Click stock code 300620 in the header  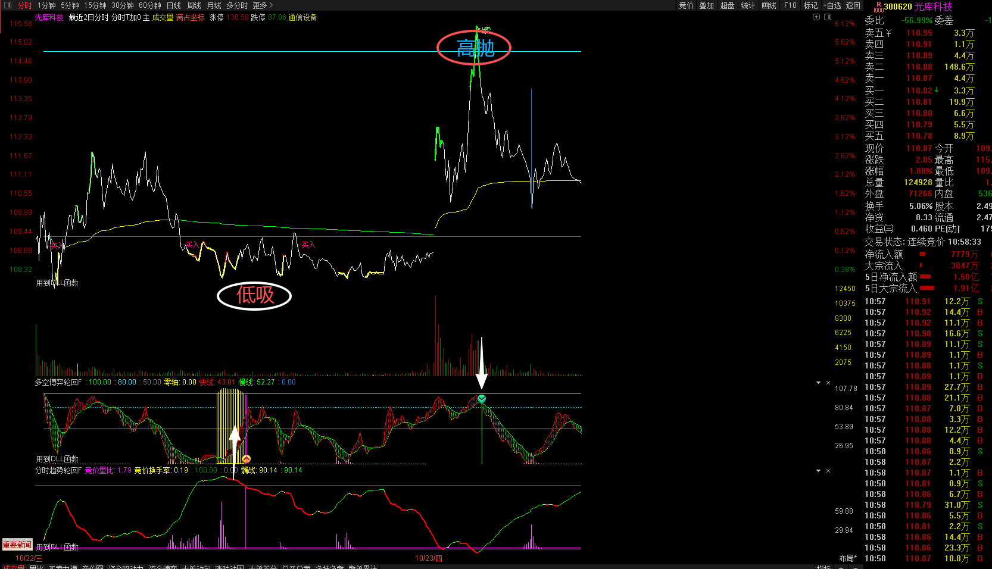point(898,7)
